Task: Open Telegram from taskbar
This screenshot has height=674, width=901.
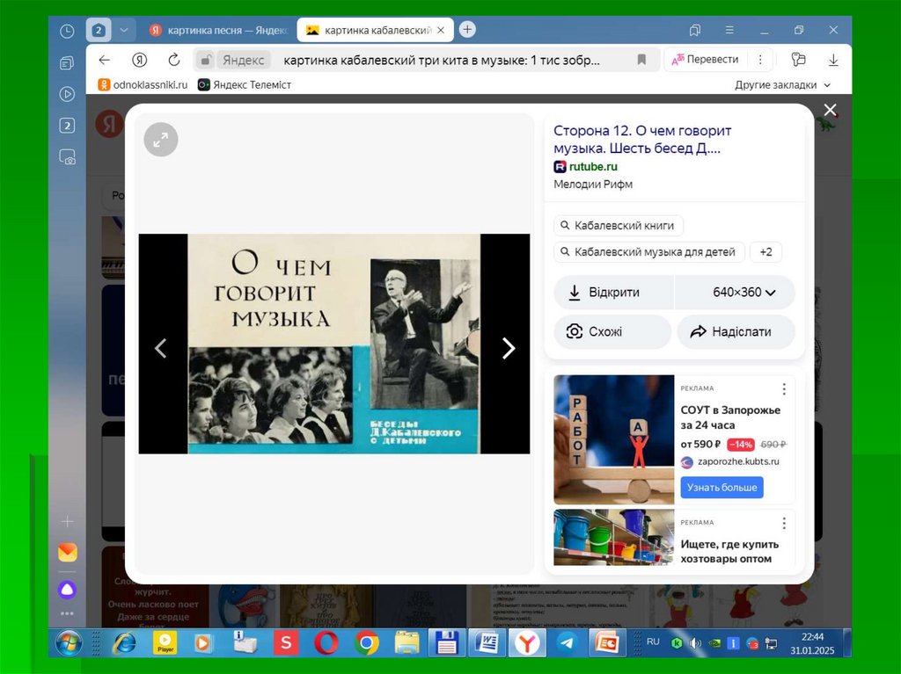Action: click(x=568, y=643)
